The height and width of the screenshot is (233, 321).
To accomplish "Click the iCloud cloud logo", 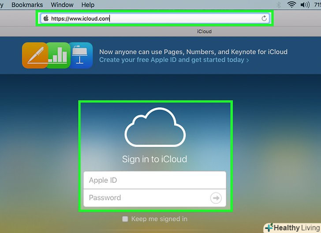I will pyautogui.click(x=155, y=127).
